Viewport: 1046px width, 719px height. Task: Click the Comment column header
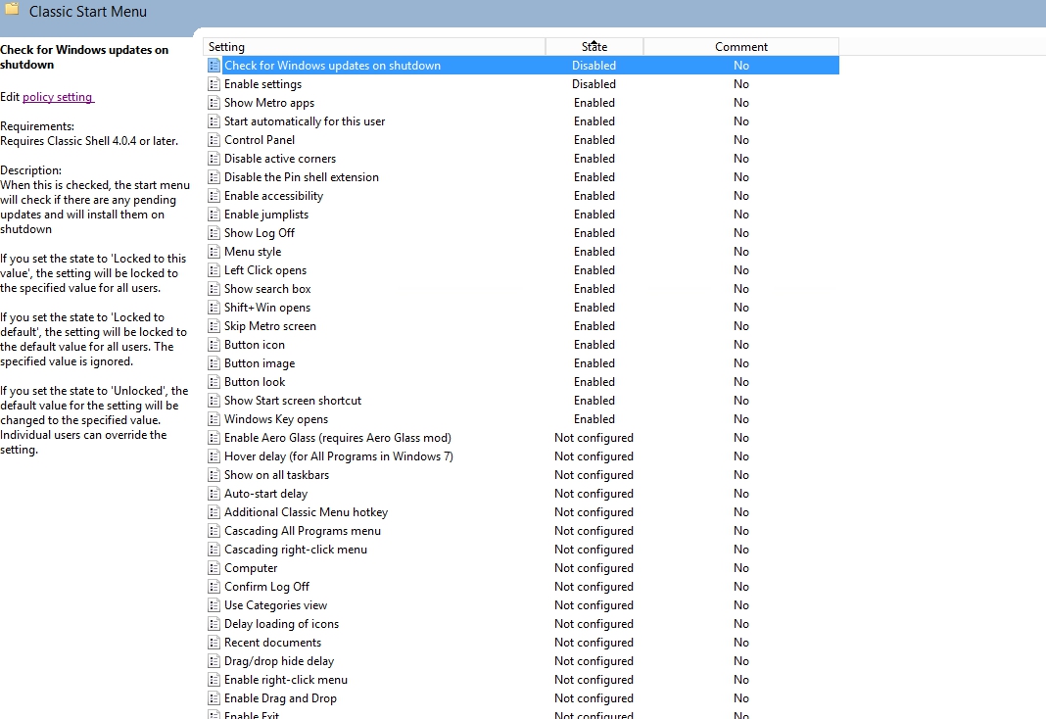coord(740,47)
